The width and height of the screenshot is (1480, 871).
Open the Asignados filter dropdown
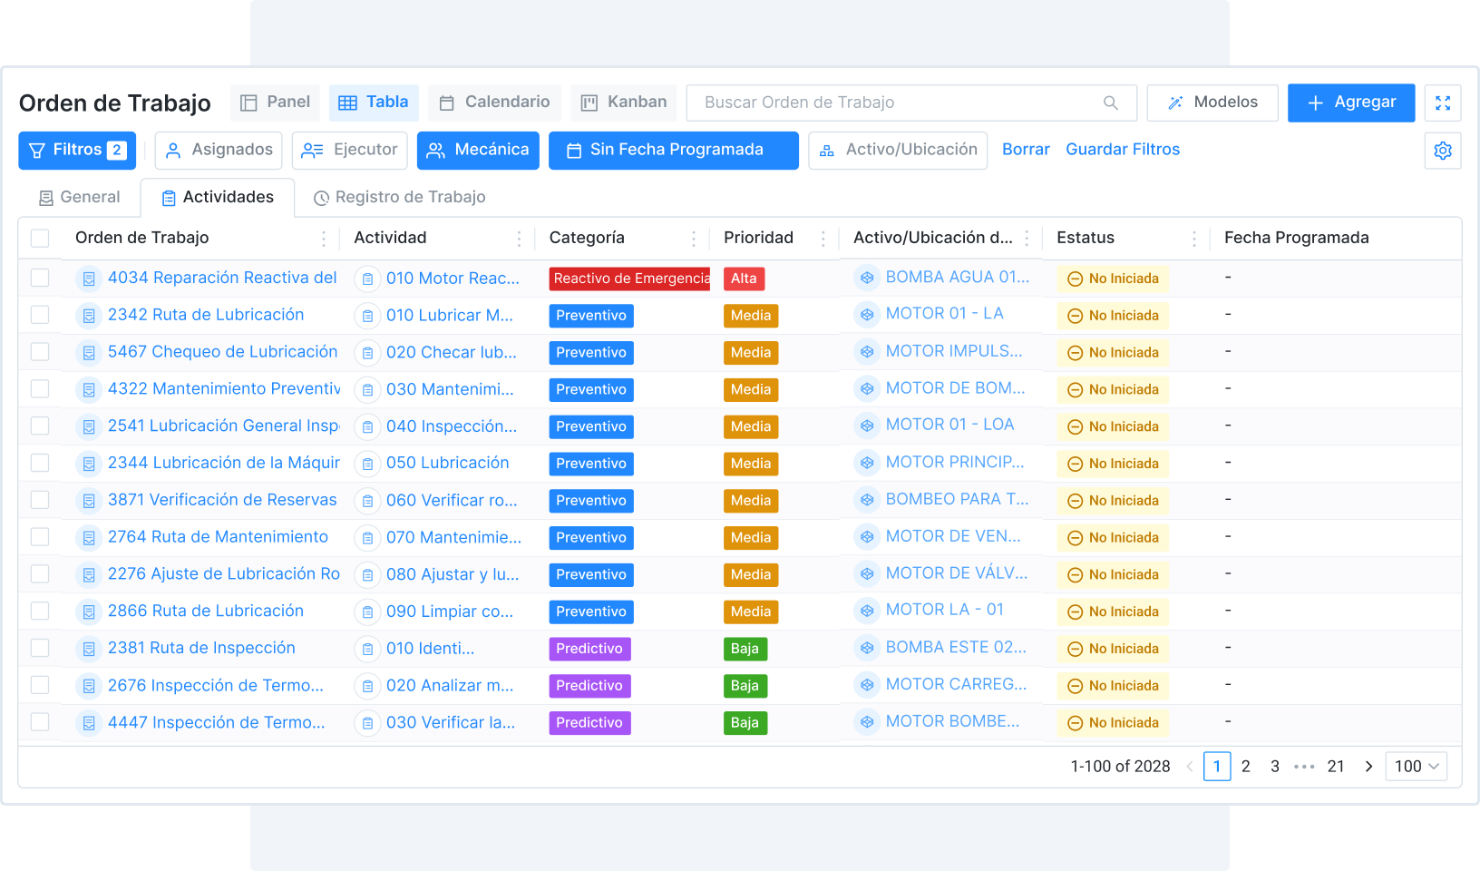click(219, 151)
